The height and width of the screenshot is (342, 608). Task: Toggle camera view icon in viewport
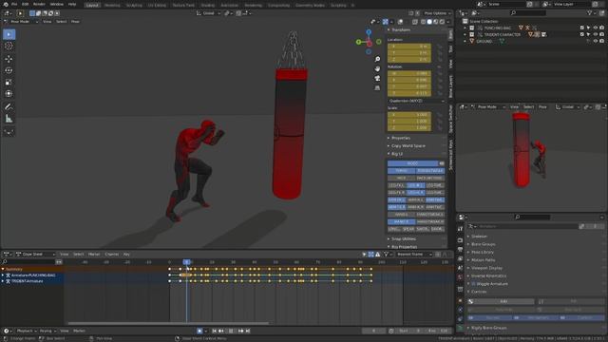pos(377,78)
